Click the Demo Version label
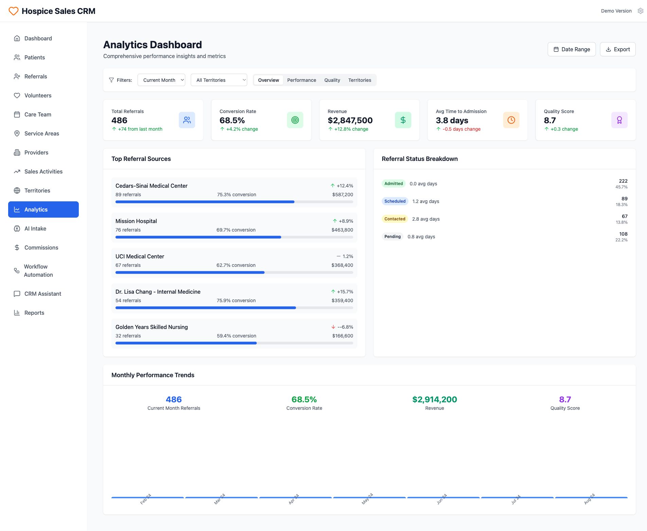 pos(616,11)
